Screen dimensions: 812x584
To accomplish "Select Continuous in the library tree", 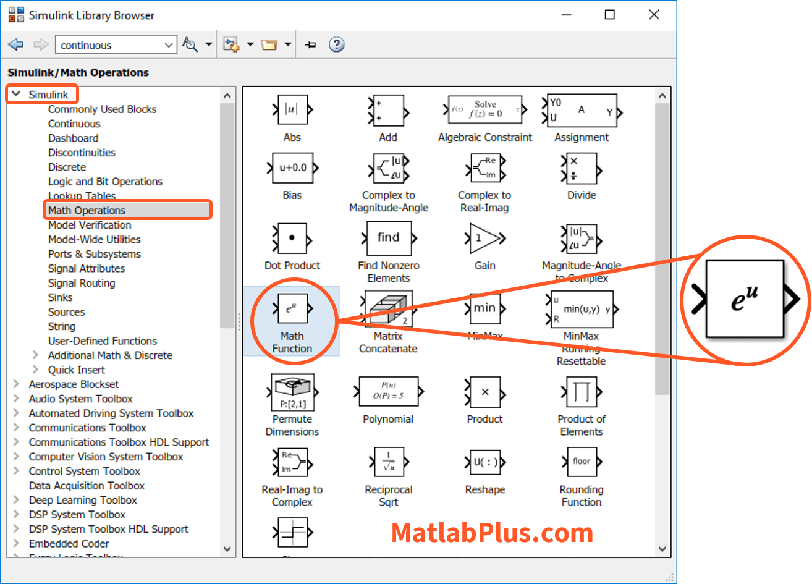I will (74, 124).
